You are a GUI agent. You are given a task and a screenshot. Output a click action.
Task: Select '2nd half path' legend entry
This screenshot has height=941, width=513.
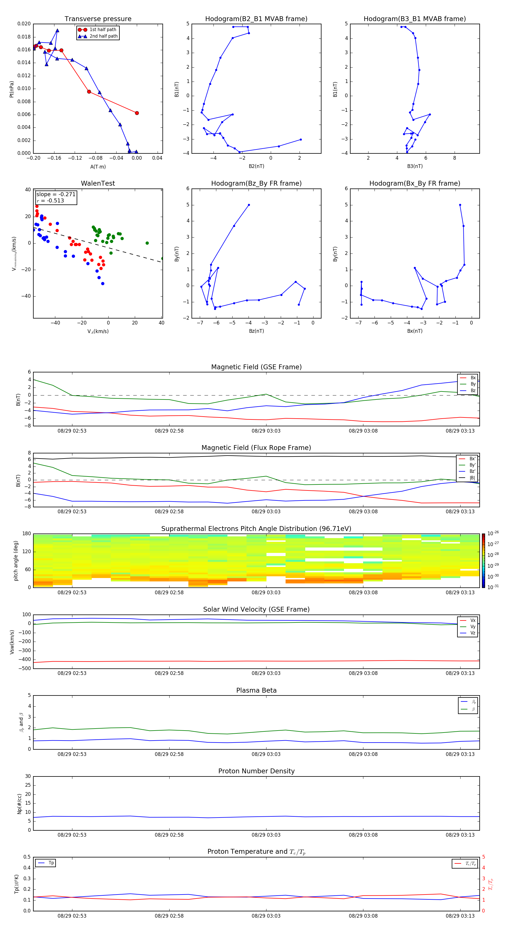point(98,36)
